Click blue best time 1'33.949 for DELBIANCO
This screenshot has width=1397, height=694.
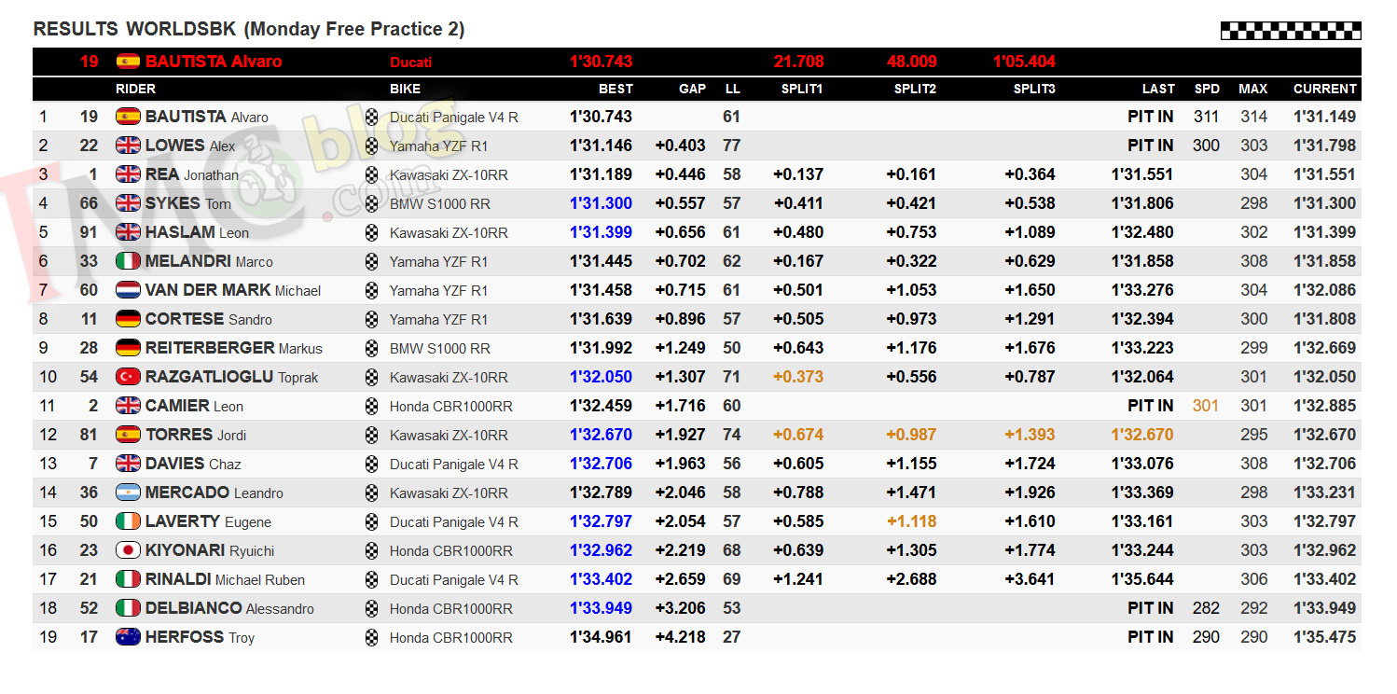pyautogui.click(x=601, y=608)
